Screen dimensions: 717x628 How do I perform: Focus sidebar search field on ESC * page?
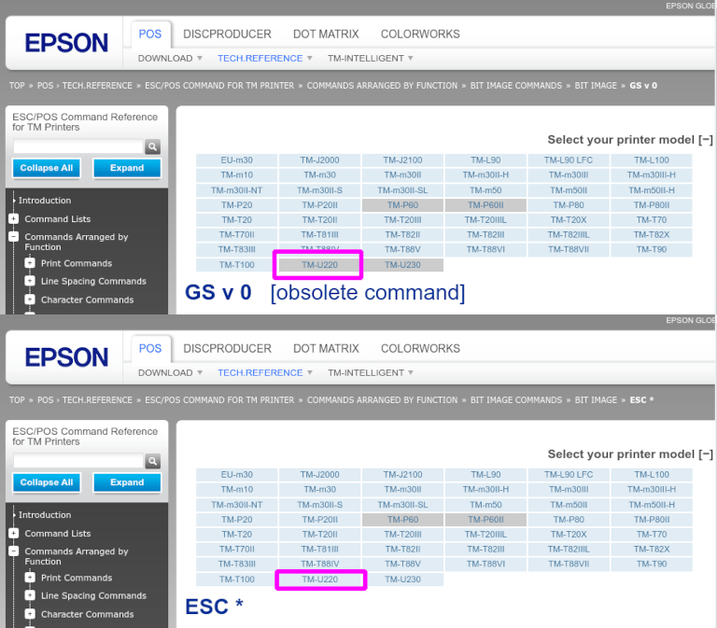click(78, 462)
